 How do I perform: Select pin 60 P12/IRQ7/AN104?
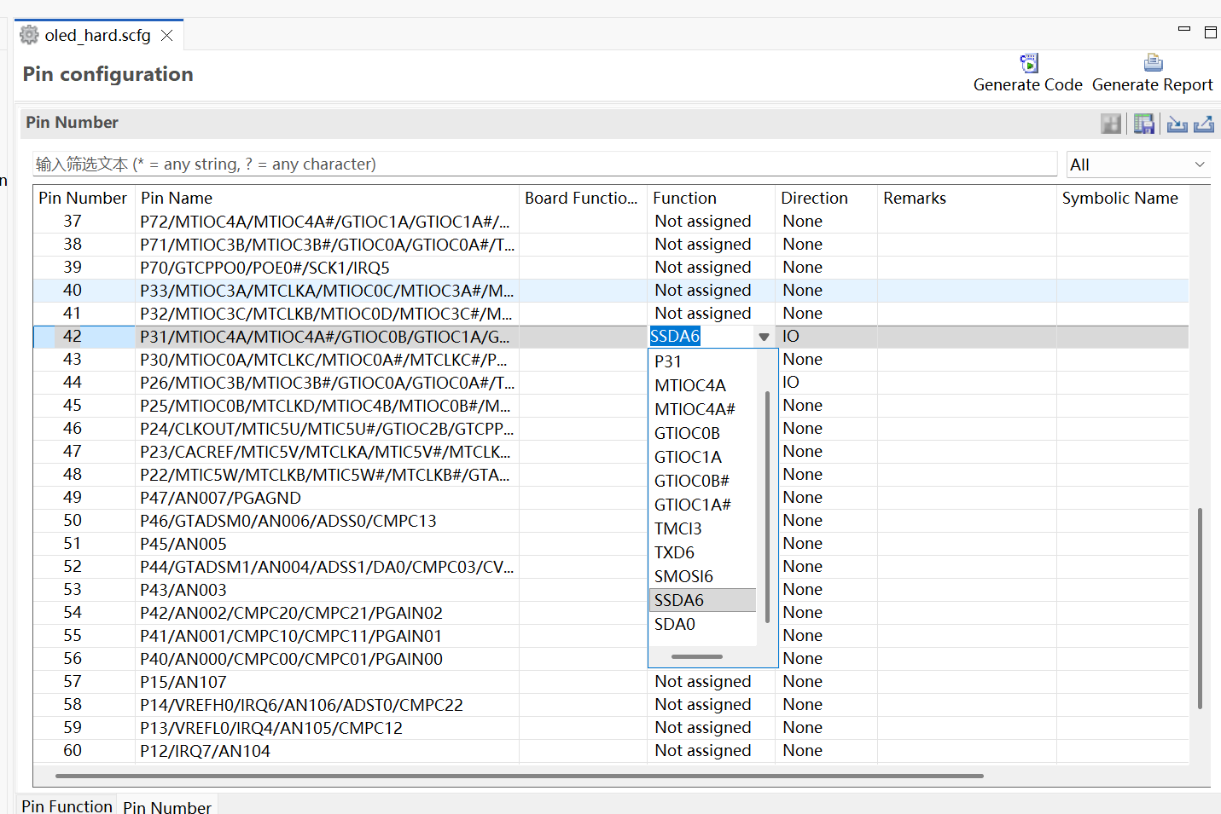[x=611, y=751]
